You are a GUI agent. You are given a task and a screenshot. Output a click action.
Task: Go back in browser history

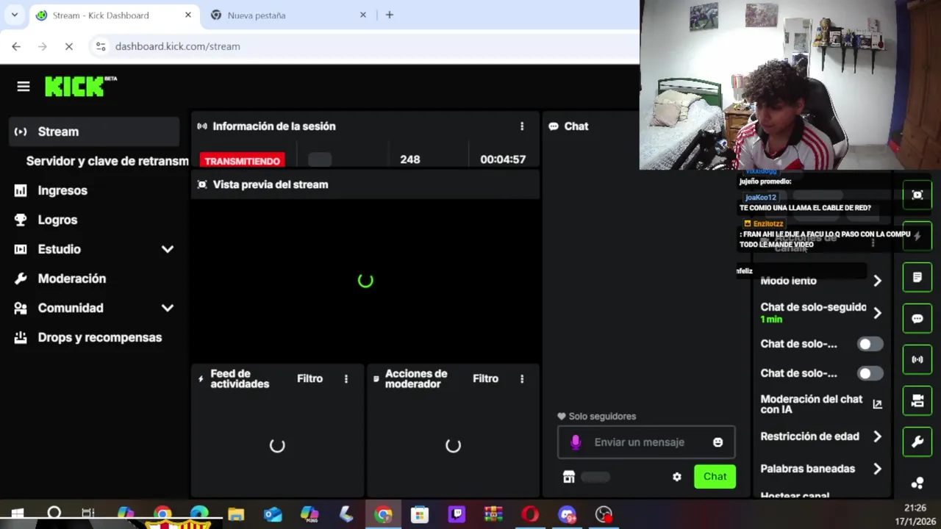(16, 46)
